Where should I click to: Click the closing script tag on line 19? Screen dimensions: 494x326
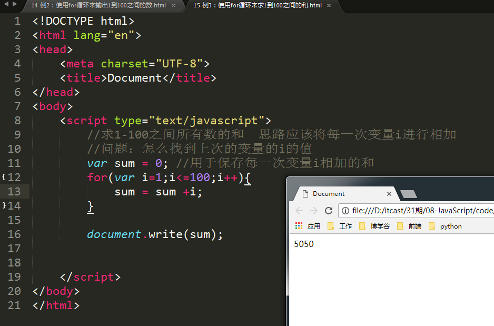(x=90, y=277)
